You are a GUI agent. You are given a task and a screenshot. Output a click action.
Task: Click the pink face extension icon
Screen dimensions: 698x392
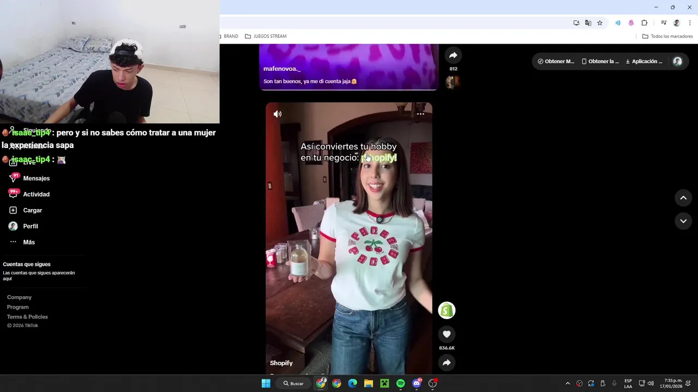click(631, 23)
